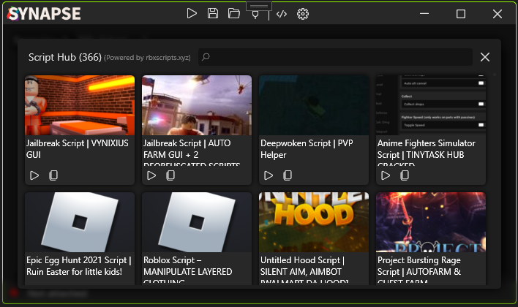Select the 'Jailbreak Script | VYNIXIUS GUI' title
Screen dimensions: 518x307
(78, 149)
